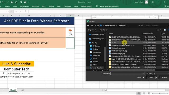The image size is (169, 95).
Task: Select the Downloads folder in the navigation pane
Action: (95, 55)
